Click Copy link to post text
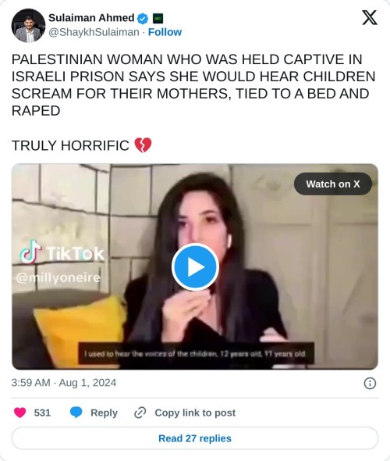This screenshot has width=390, height=461. [195, 413]
